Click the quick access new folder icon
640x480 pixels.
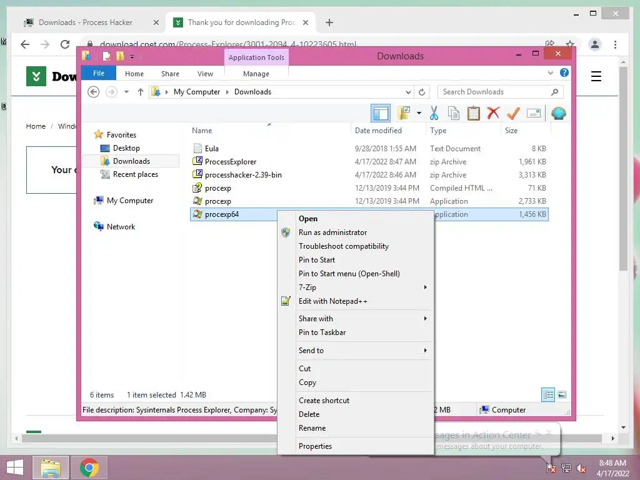point(120,56)
